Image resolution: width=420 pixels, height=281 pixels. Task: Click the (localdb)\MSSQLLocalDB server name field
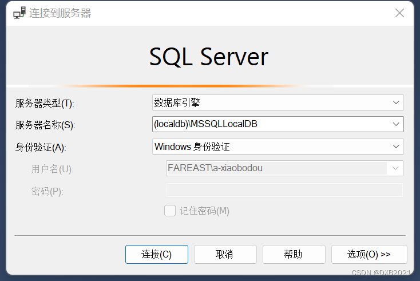[278, 124]
